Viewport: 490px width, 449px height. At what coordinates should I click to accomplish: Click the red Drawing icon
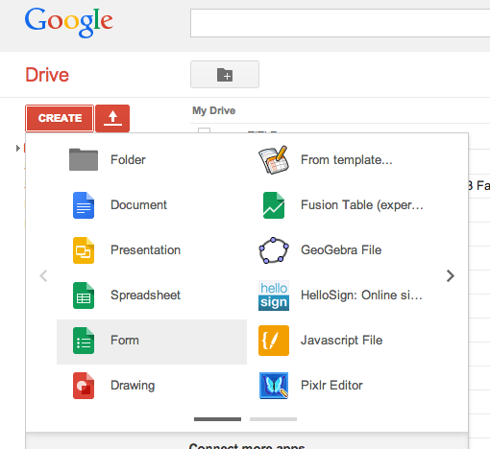point(84,386)
